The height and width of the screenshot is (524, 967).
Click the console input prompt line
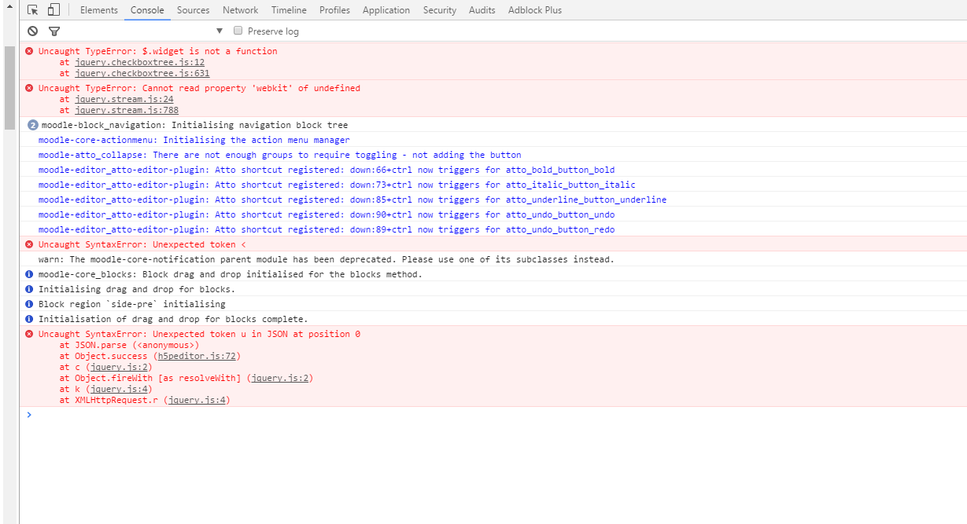coord(493,415)
